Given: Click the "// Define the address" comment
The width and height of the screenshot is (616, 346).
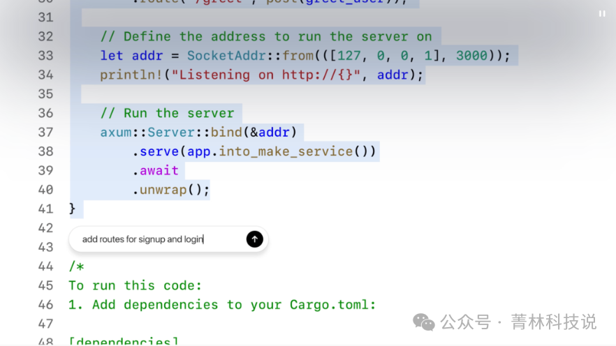Looking at the screenshot, I should pyautogui.click(x=265, y=37).
